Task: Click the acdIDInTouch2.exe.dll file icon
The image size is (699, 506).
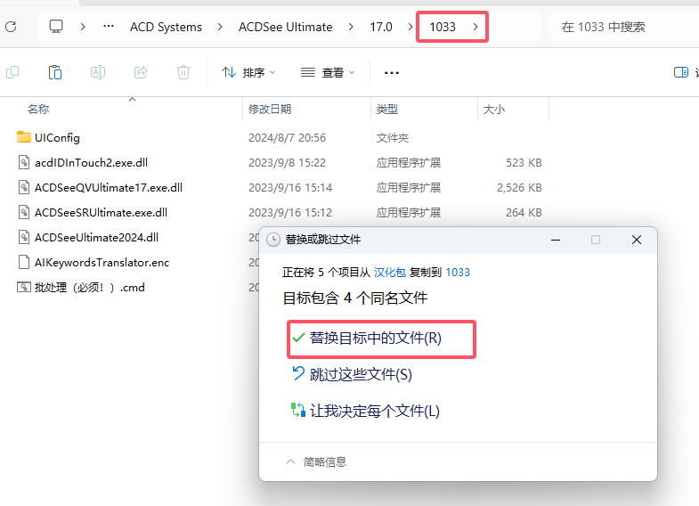Action: 24,162
